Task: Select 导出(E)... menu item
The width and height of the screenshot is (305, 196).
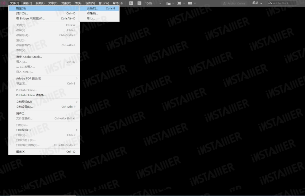Action: tap(44, 83)
